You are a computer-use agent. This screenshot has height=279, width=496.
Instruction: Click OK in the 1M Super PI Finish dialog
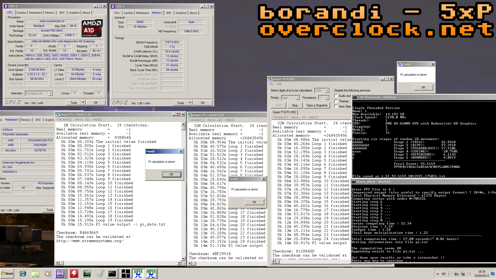coord(172,174)
